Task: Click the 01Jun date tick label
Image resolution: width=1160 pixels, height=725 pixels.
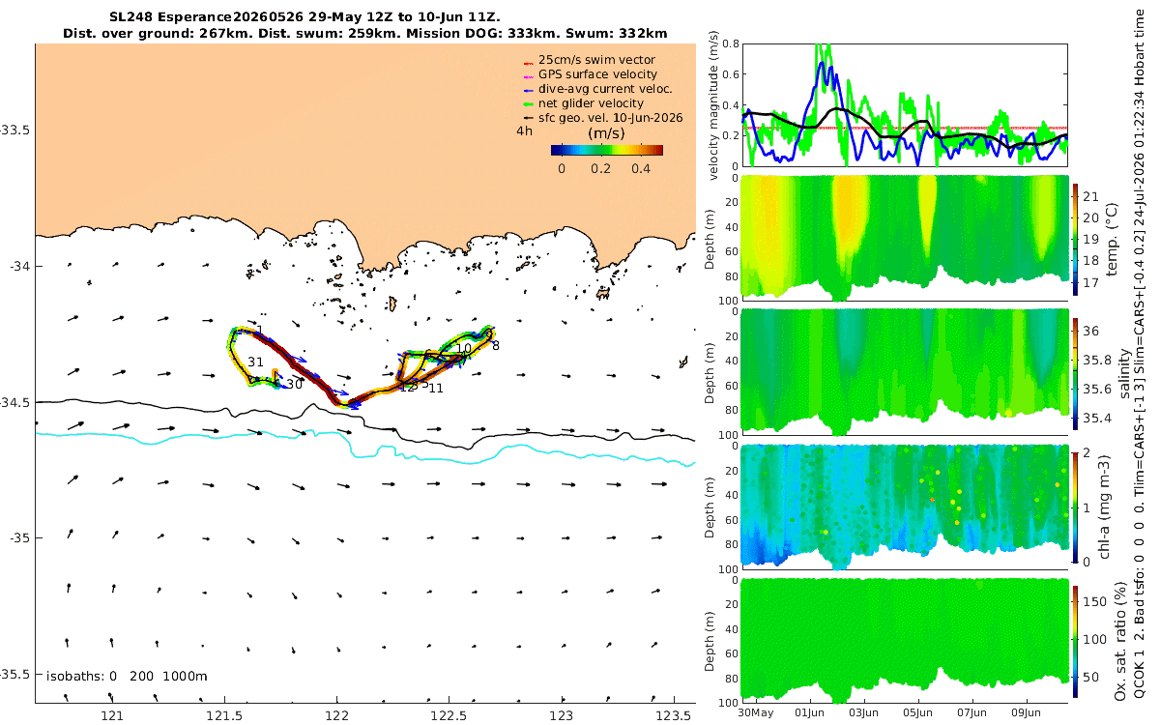Action: 809,712
